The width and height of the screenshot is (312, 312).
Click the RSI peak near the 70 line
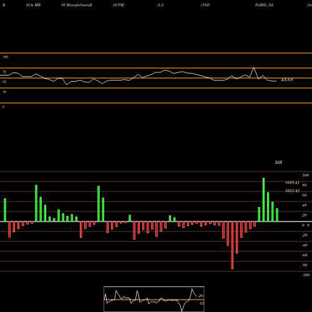(x=254, y=68)
